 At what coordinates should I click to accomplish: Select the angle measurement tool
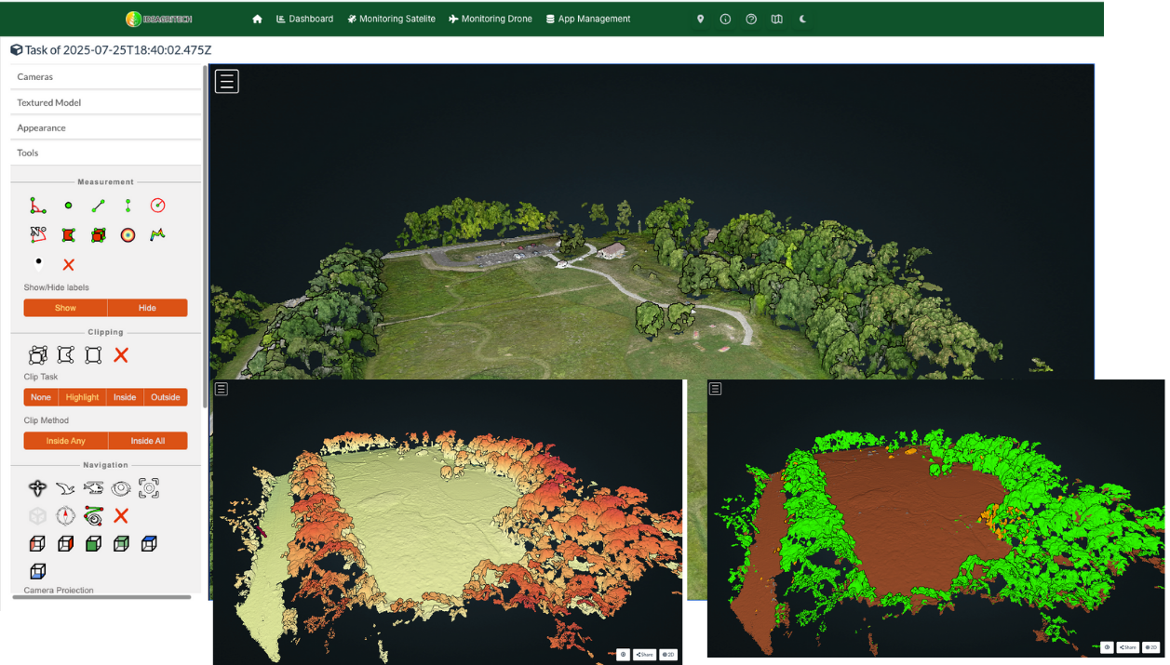coord(37,206)
